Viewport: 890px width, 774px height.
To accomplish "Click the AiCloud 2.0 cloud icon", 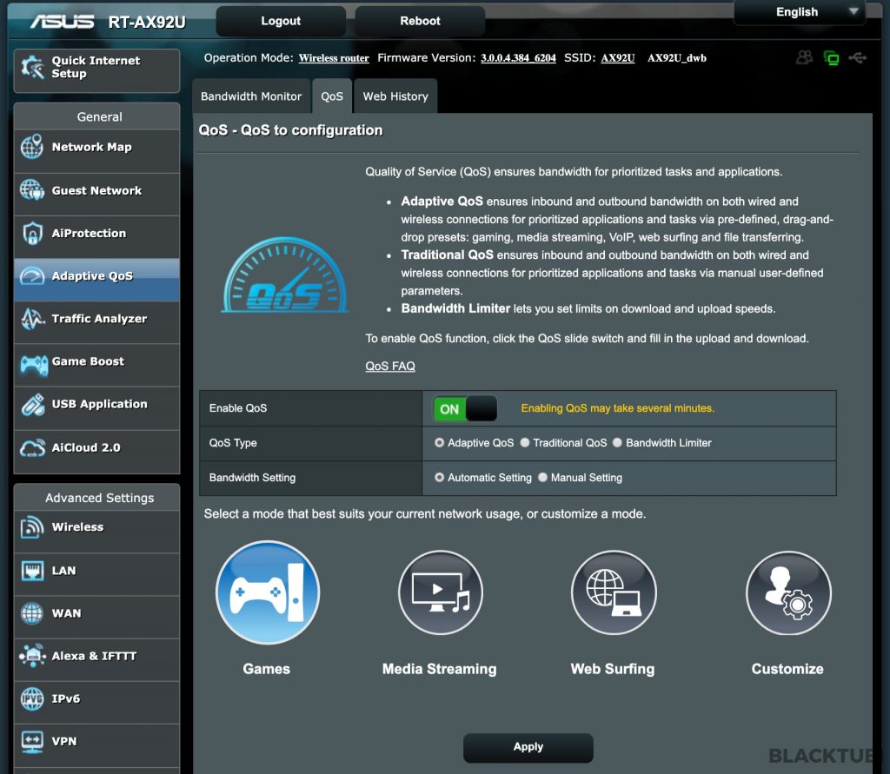I will tap(32, 447).
